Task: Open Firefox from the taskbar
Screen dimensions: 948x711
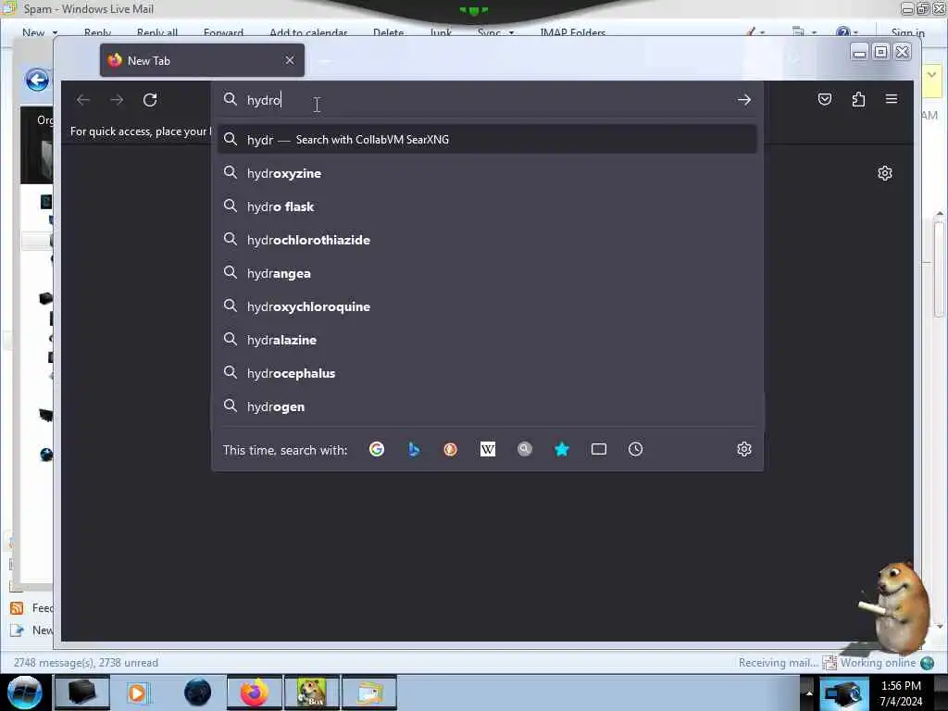Action: pyautogui.click(x=255, y=692)
